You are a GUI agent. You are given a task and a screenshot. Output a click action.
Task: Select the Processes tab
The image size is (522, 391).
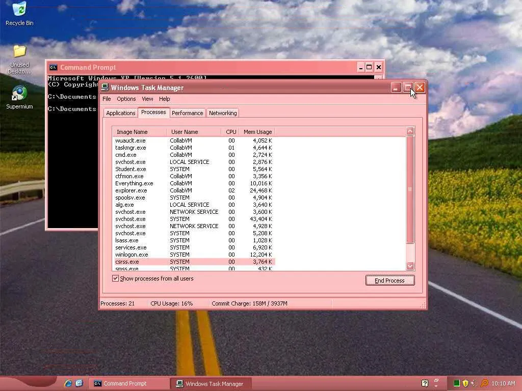point(153,112)
